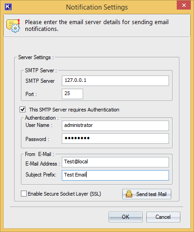Click the User Name input field

[115, 126]
